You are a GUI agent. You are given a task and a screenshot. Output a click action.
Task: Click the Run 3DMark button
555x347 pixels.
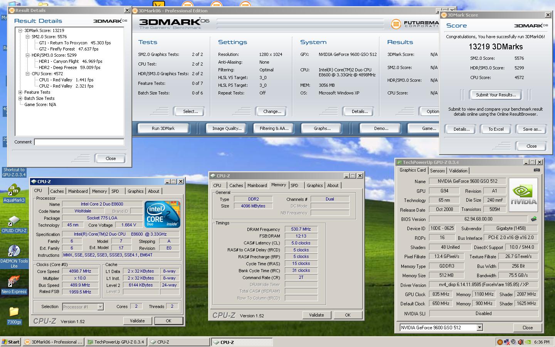click(x=163, y=128)
